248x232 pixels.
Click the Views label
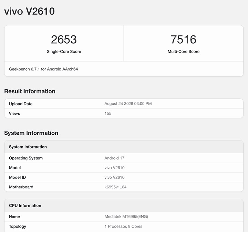pos(14,113)
